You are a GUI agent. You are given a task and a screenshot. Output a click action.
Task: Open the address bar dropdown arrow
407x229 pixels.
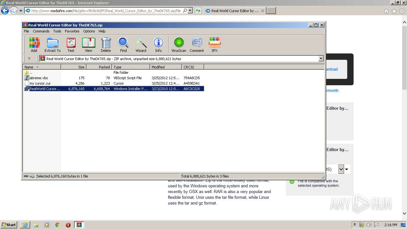[190, 11]
